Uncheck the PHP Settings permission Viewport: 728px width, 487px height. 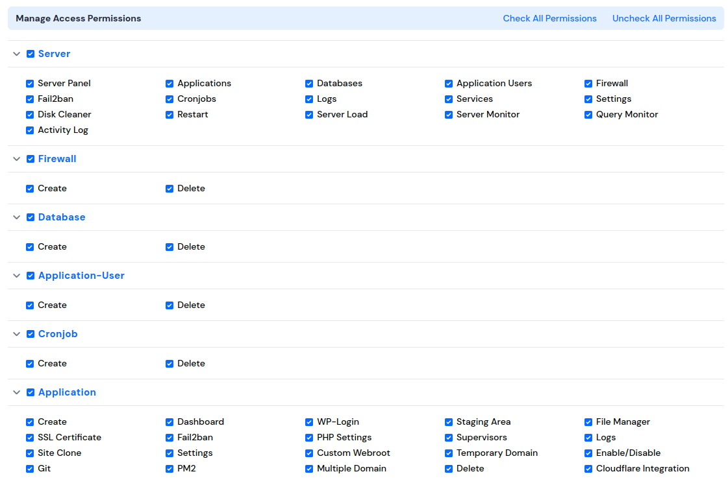coord(309,438)
